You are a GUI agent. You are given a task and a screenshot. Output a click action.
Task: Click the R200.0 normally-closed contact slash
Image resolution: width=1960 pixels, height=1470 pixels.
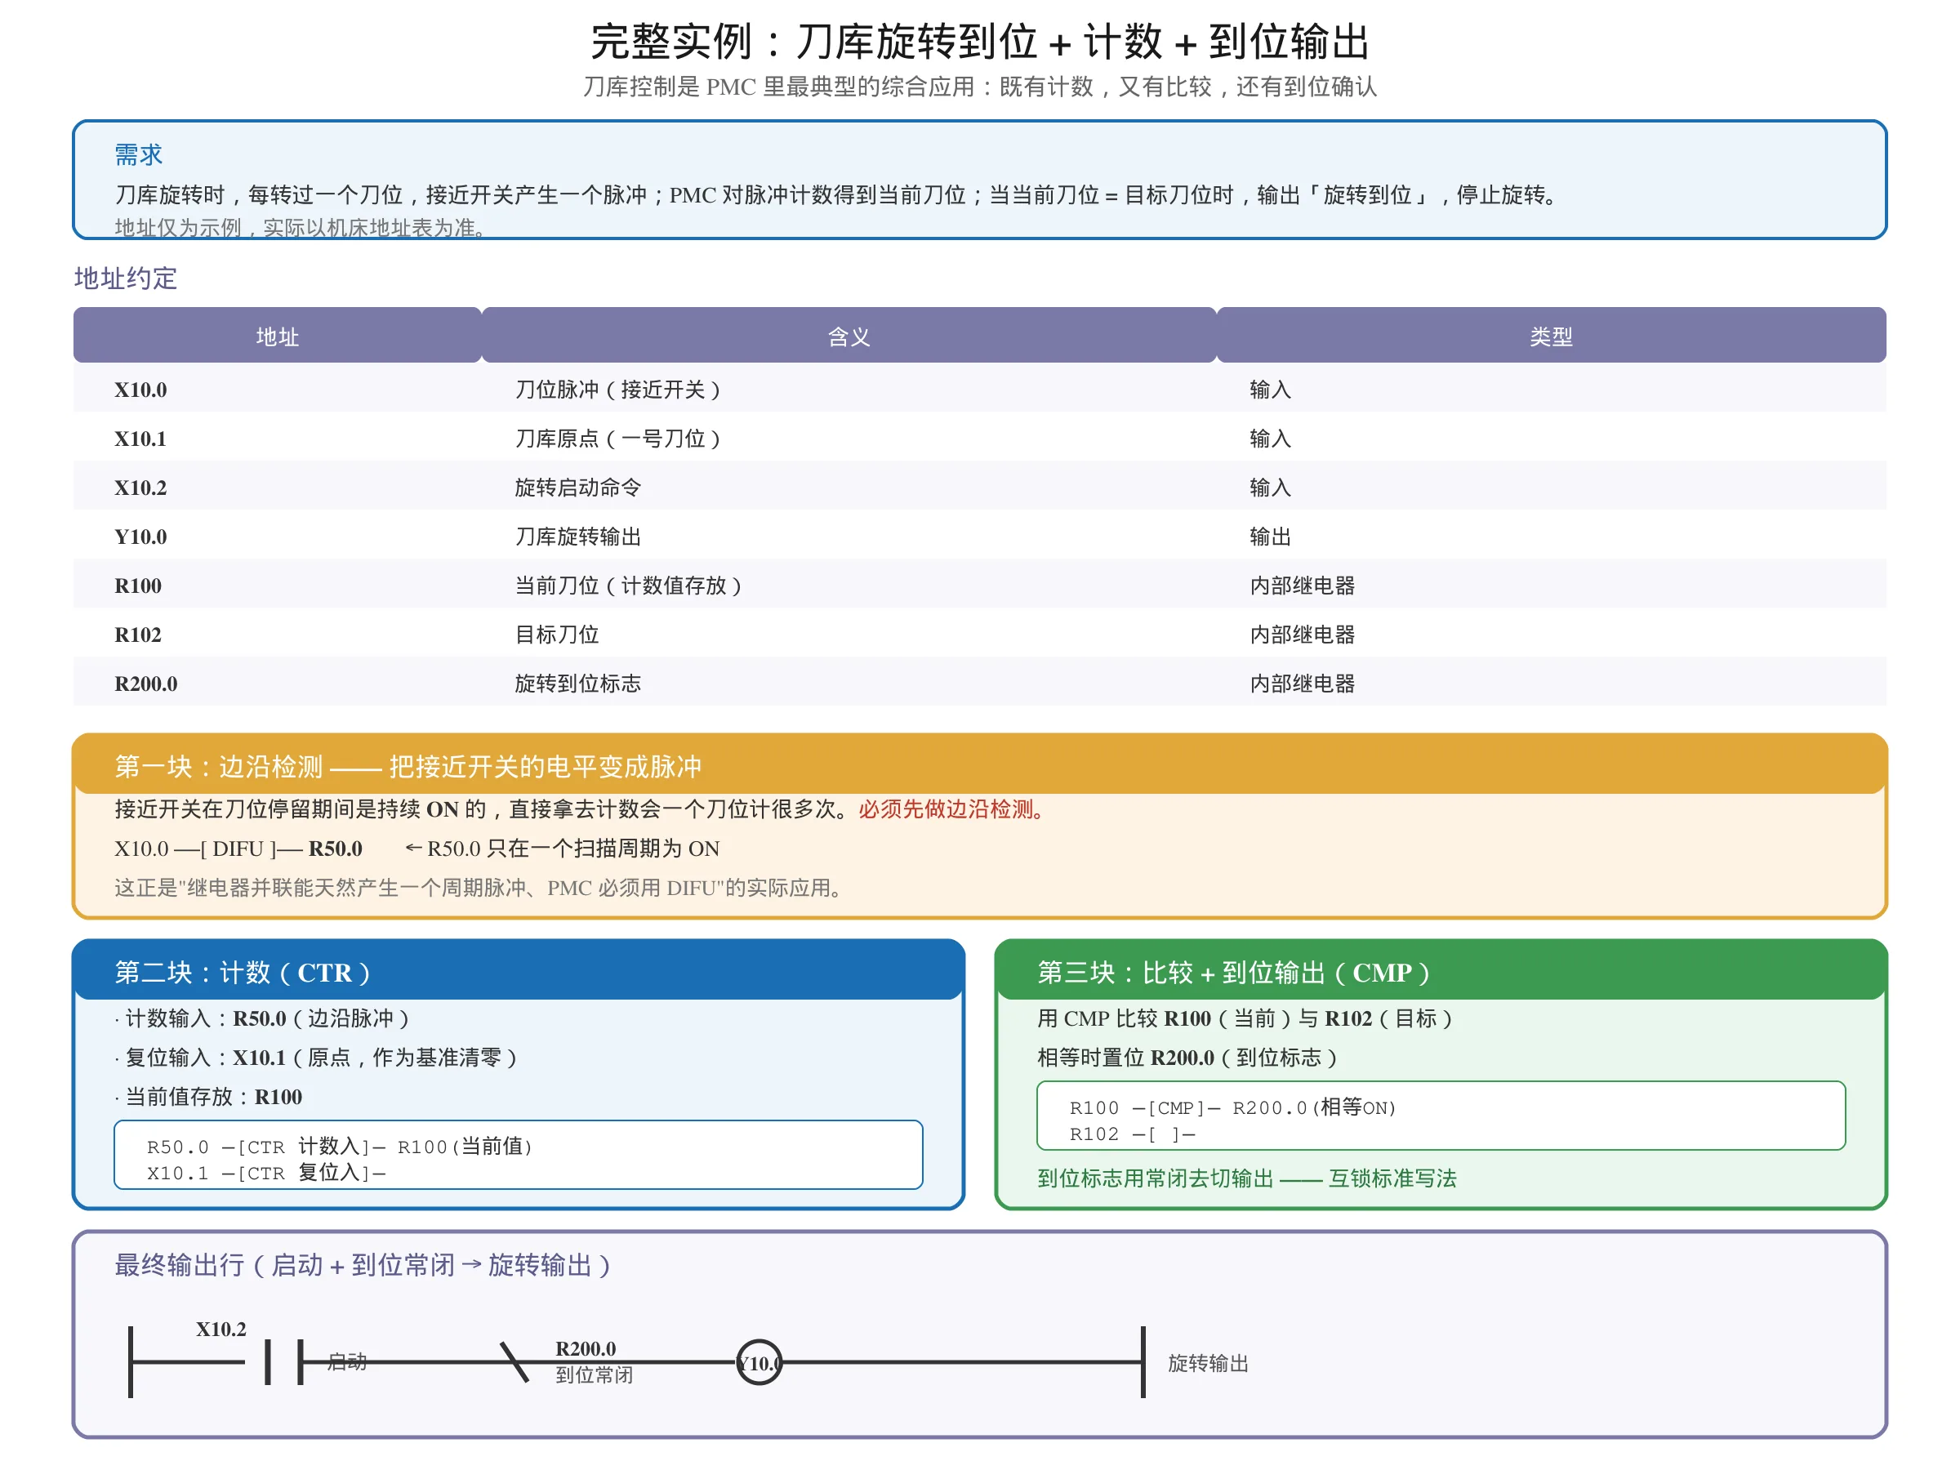point(514,1362)
